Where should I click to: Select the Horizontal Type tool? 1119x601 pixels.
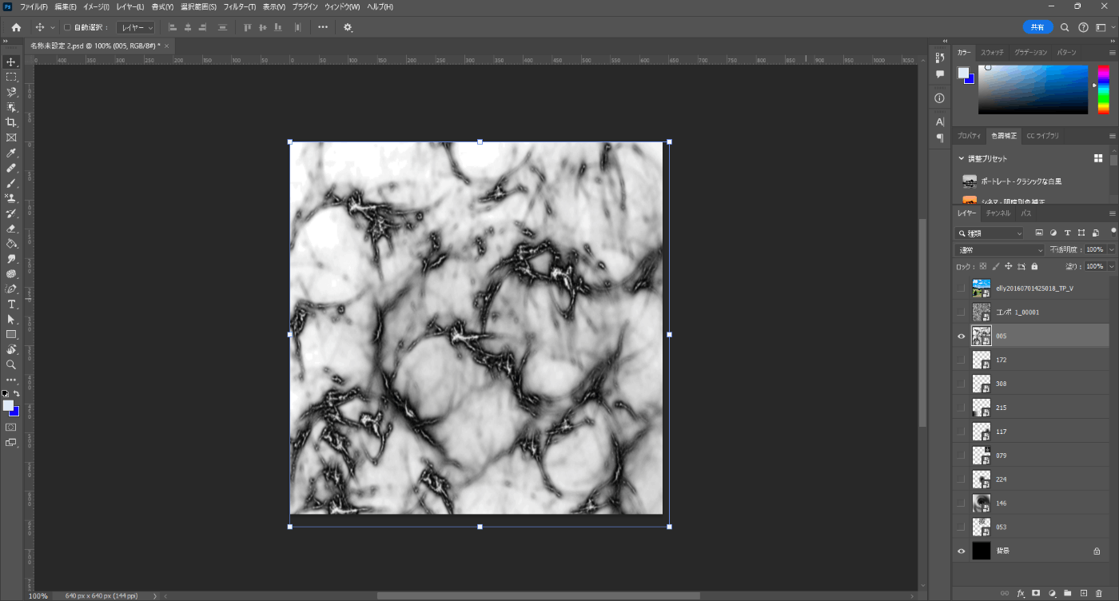pyautogui.click(x=11, y=304)
